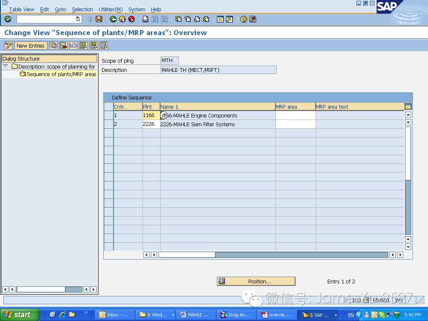
Task: Click the Select All icon
Action: 84,45
